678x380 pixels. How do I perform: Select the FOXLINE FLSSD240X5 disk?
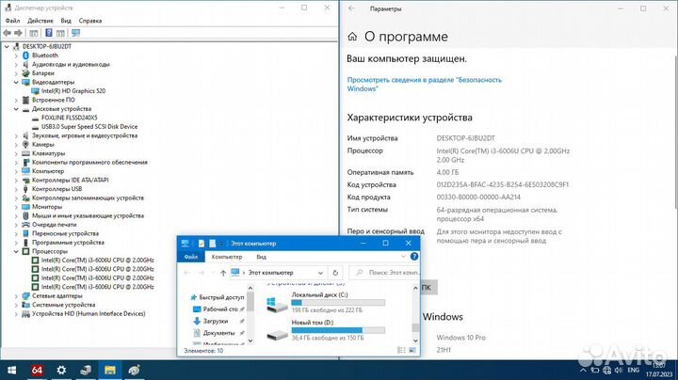[69, 118]
